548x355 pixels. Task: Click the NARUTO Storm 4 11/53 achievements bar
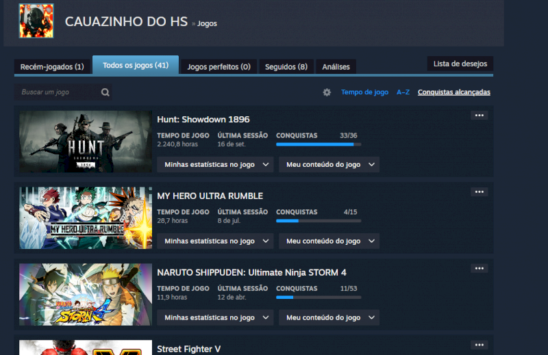click(319, 298)
